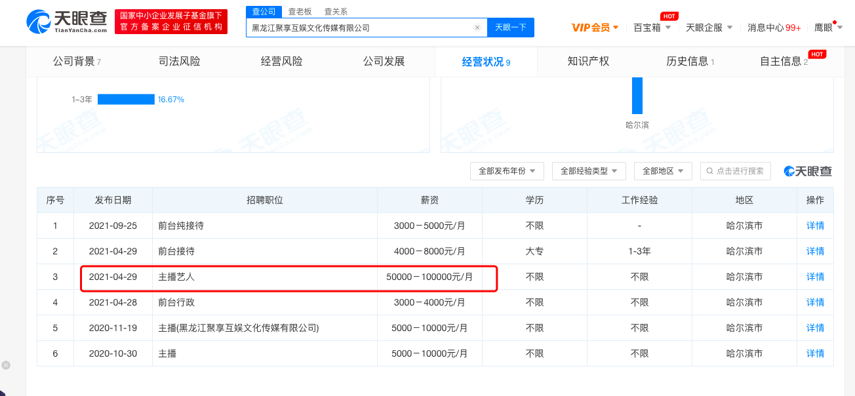Click the official credit agency red banner
This screenshot has width=855, height=396.
coord(170,22)
